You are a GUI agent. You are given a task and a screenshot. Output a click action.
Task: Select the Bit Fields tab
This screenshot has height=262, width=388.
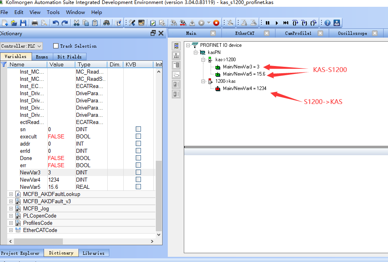click(69, 57)
